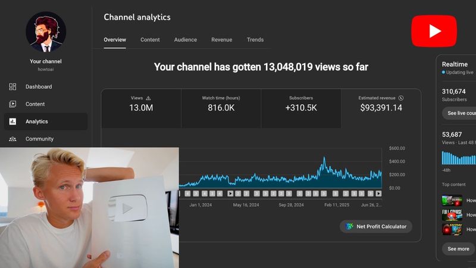Click the 'Channel analytics' heading
This screenshot has width=476, height=268.
click(x=137, y=17)
